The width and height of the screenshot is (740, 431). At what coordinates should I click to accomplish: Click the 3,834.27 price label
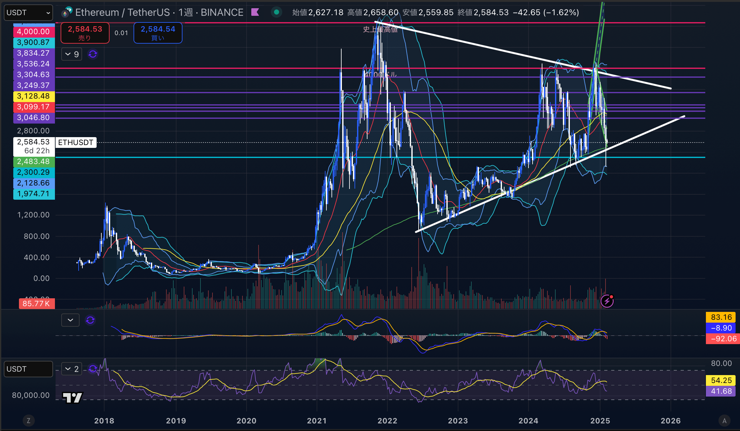point(34,53)
